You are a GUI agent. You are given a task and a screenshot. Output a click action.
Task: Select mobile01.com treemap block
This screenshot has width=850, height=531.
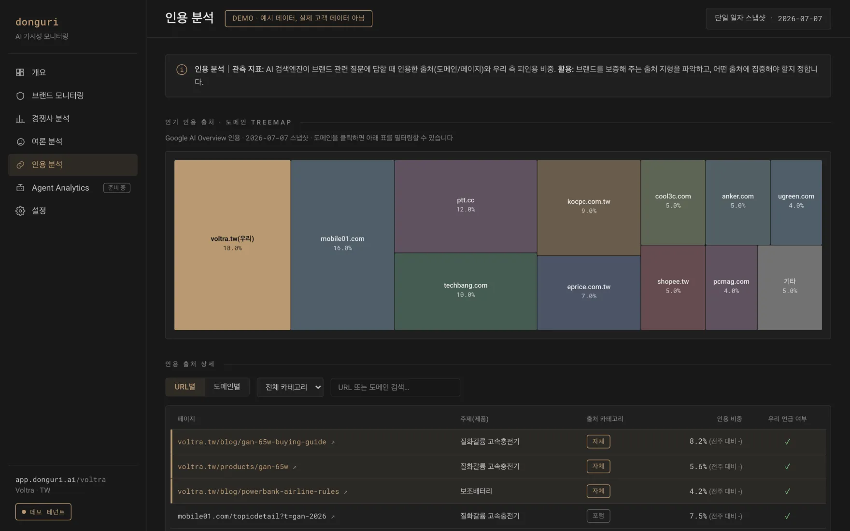coord(342,245)
